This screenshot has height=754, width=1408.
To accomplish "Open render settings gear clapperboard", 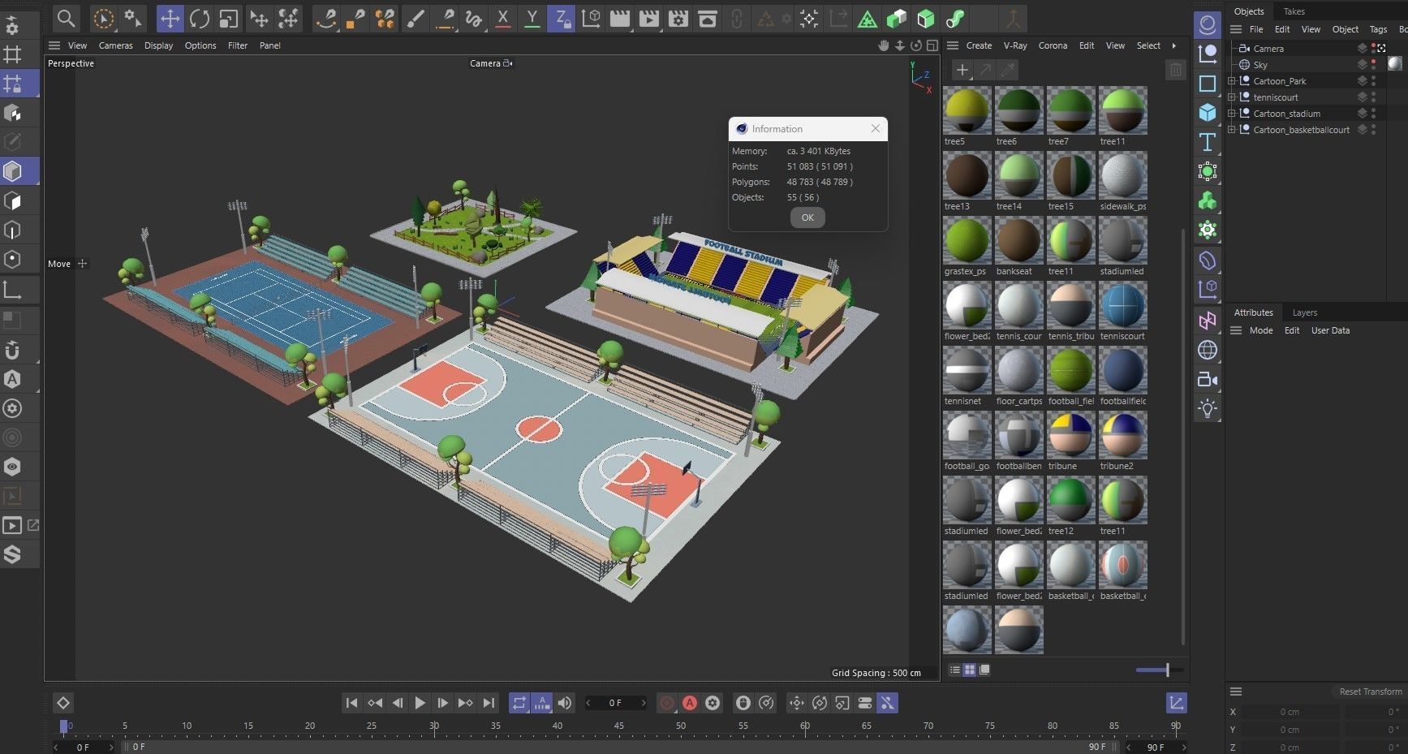I will pyautogui.click(x=678, y=18).
